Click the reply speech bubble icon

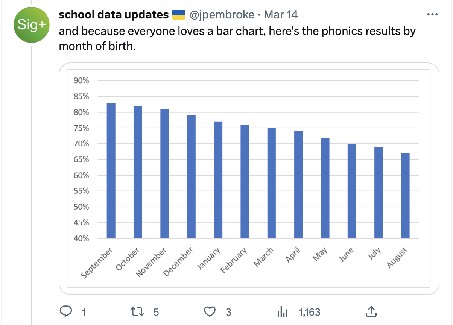(x=66, y=311)
